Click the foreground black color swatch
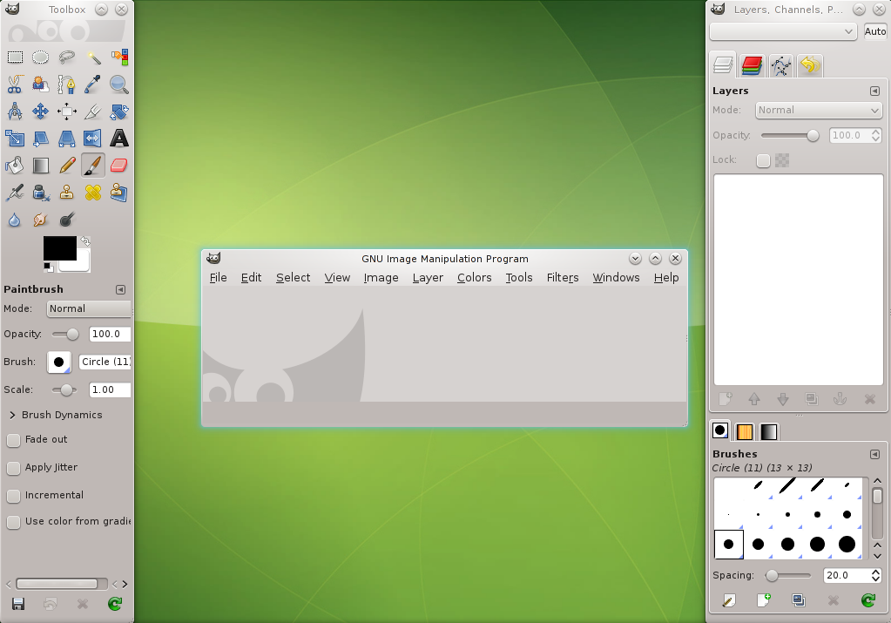The height and width of the screenshot is (623, 891). click(60, 247)
